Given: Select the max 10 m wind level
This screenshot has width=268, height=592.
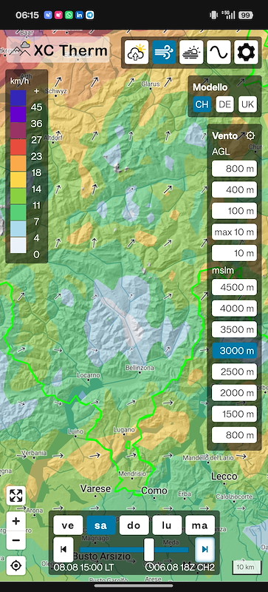Looking at the screenshot, I should click(x=234, y=232).
